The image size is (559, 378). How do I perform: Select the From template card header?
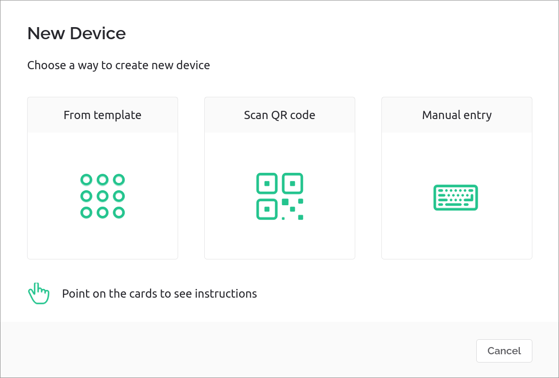pyautogui.click(x=102, y=115)
